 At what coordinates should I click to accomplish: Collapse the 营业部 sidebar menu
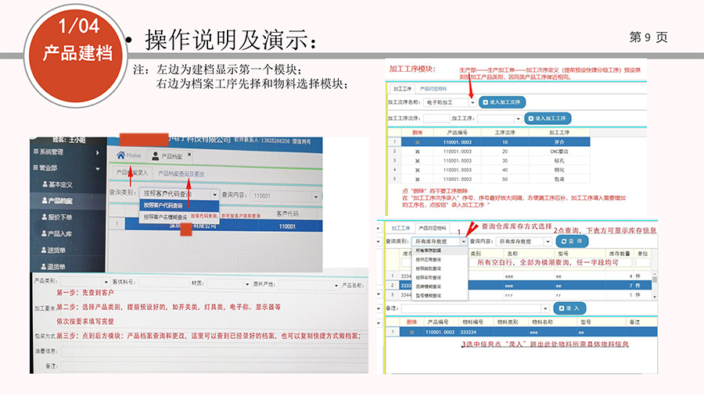pyautogui.click(x=66, y=168)
